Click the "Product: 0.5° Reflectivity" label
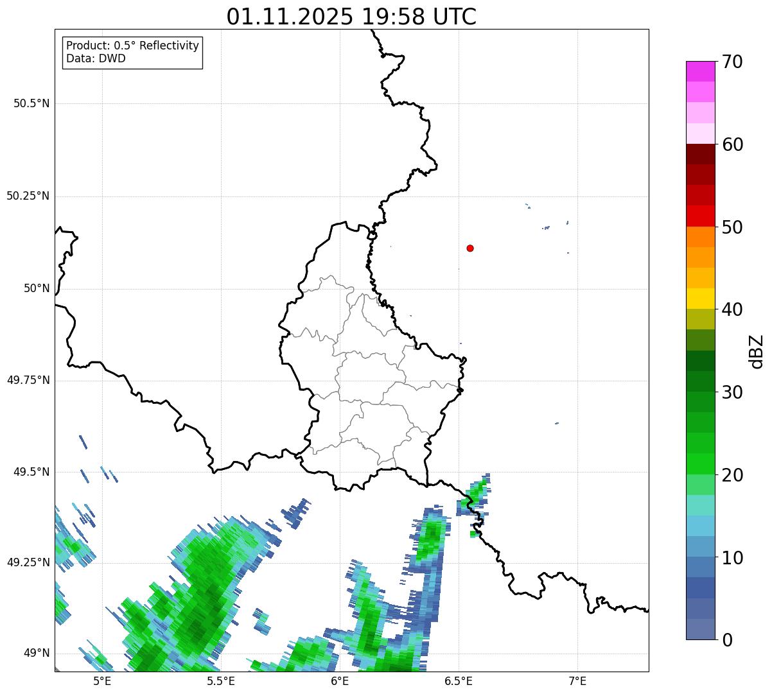772x694 pixels. (x=132, y=46)
